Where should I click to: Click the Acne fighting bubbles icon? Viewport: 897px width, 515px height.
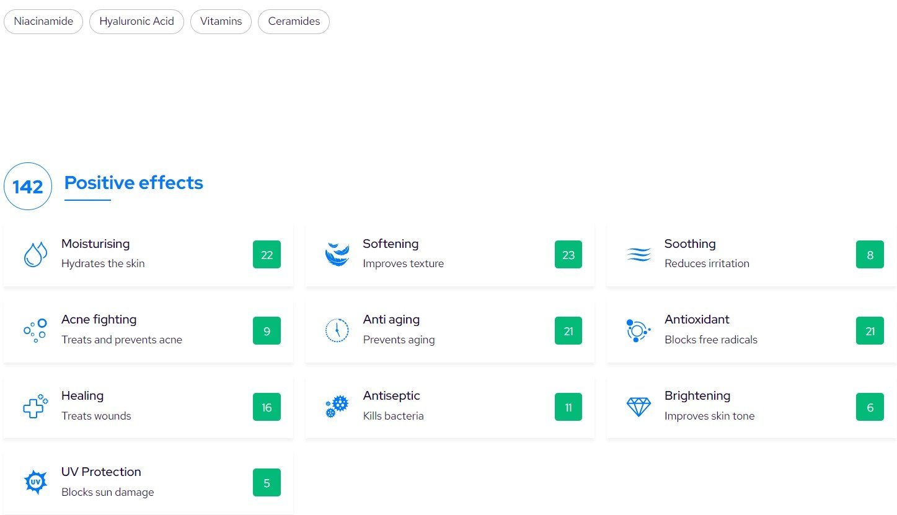point(35,331)
